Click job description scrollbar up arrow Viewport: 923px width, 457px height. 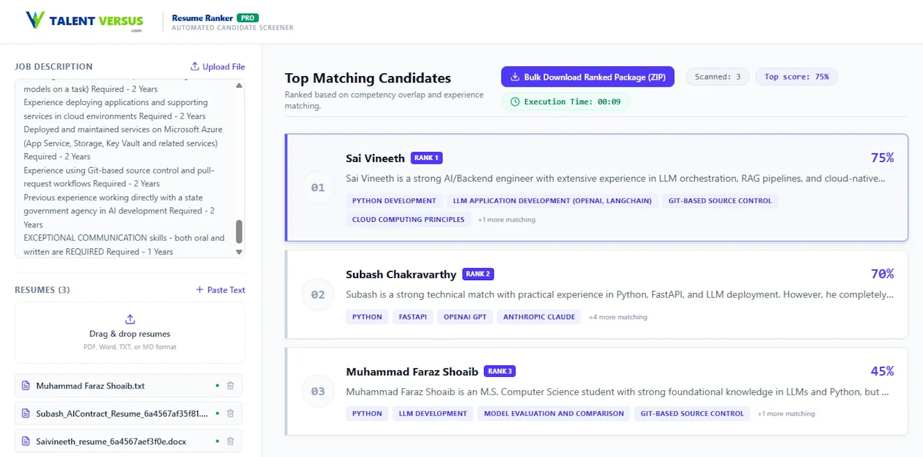click(239, 85)
